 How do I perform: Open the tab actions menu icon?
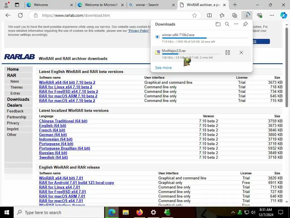pyautogui.click(x=17, y=5)
